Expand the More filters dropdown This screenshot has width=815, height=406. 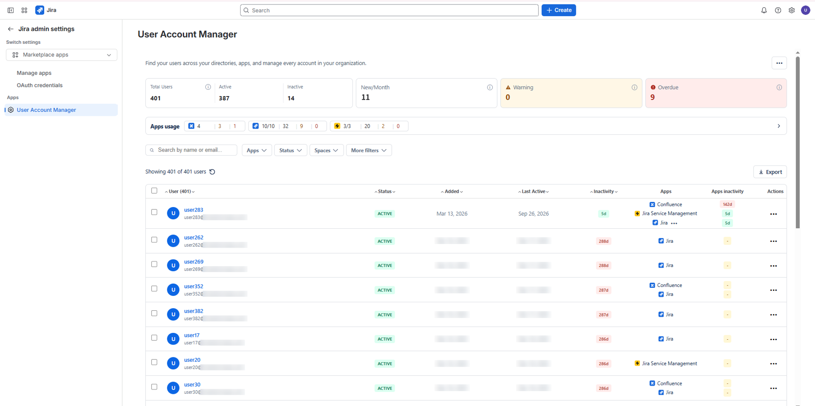click(369, 150)
